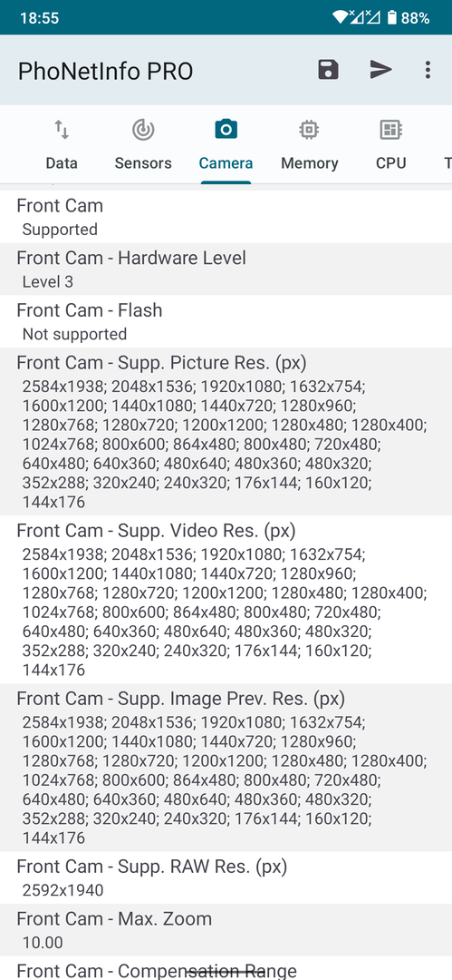Tap the send arrow icon

pyautogui.click(x=380, y=70)
